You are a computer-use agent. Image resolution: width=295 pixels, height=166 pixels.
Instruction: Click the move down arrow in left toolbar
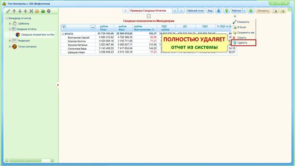click(20, 11)
